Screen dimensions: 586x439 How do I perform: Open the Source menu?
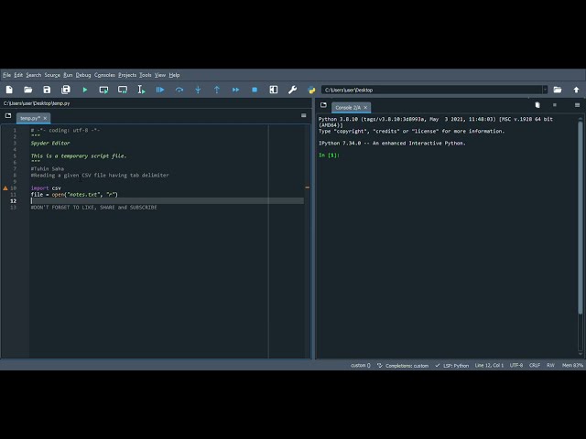[52, 75]
